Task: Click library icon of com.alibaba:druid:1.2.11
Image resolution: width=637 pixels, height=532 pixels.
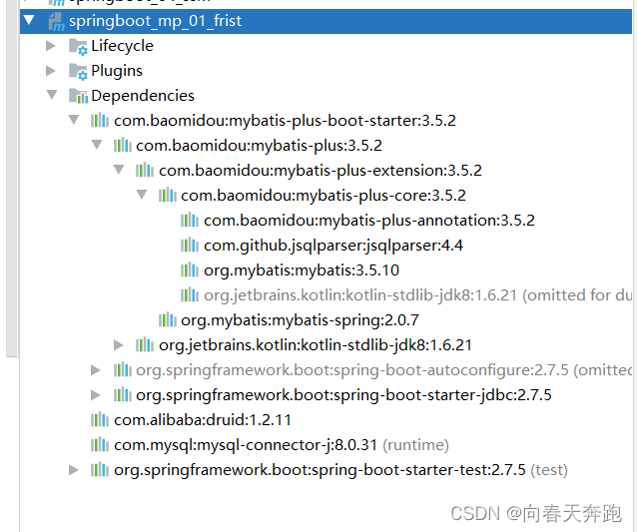Action: tap(100, 420)
